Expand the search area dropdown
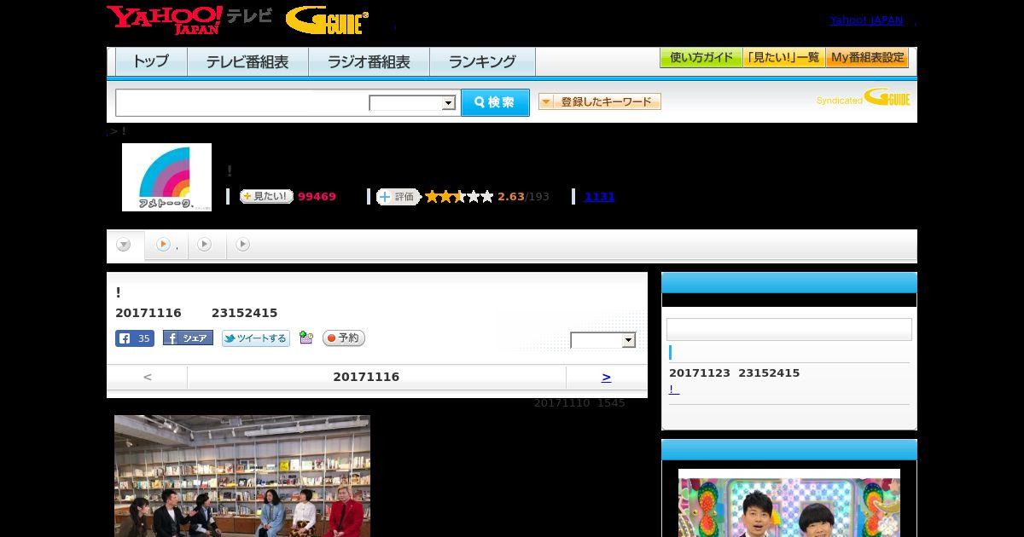 point(413,103)
